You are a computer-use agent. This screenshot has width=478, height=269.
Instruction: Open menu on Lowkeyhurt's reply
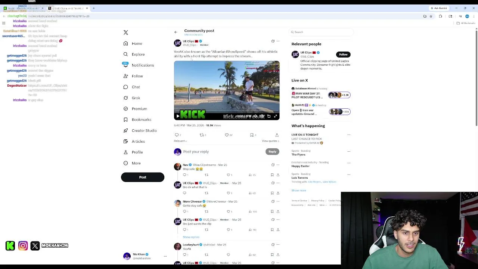[x=278, y=245]
